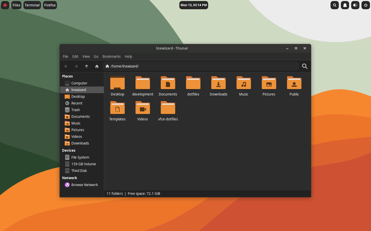Open notifications bell in top panel
This screenshot has height=231, width=371.
click(x=345, y=5)
